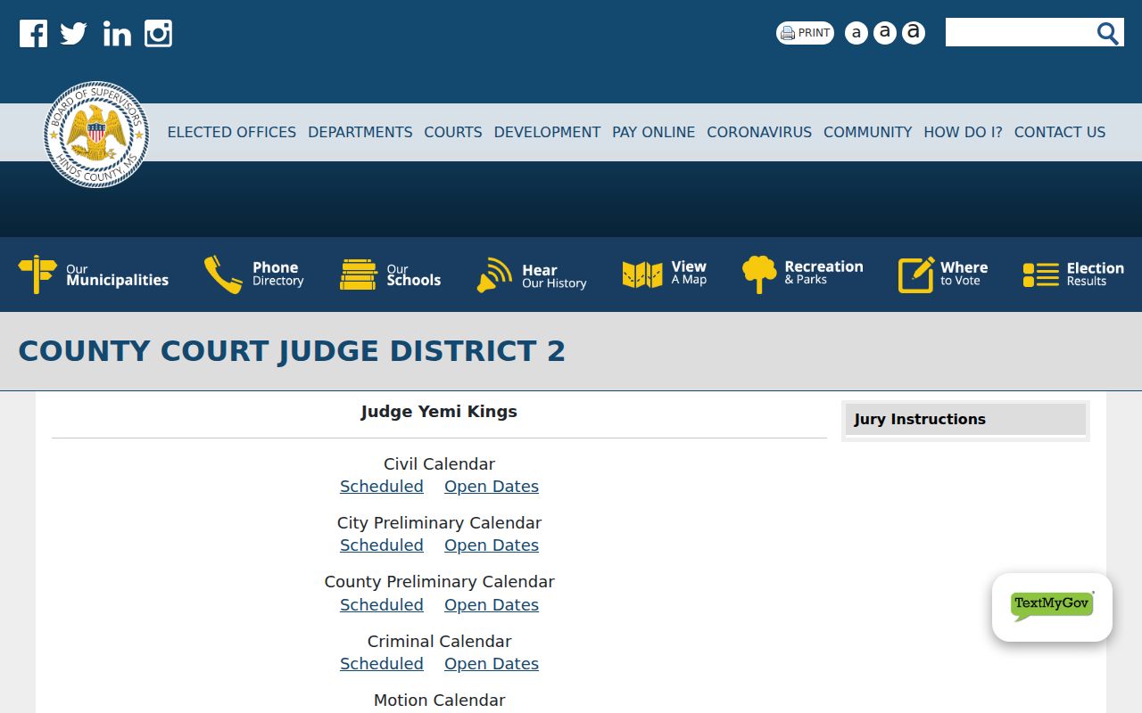Open the Twitter social icon

(73, 34)
